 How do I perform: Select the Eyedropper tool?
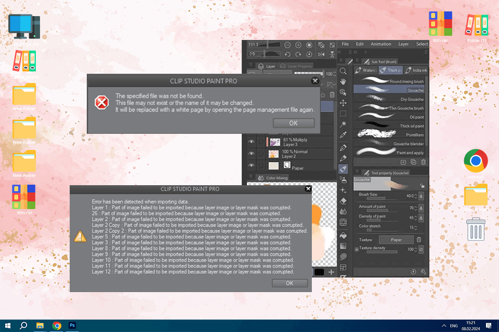(x=343, y=135)
